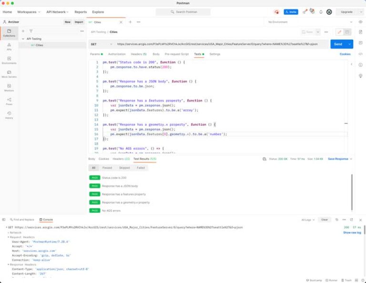Open request info icon in right sidebar

coord(360,65)
